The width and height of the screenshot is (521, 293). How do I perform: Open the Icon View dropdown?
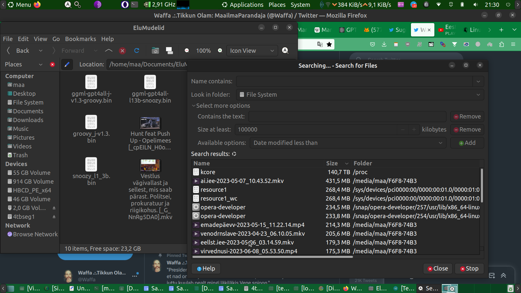tap(252, 50)
